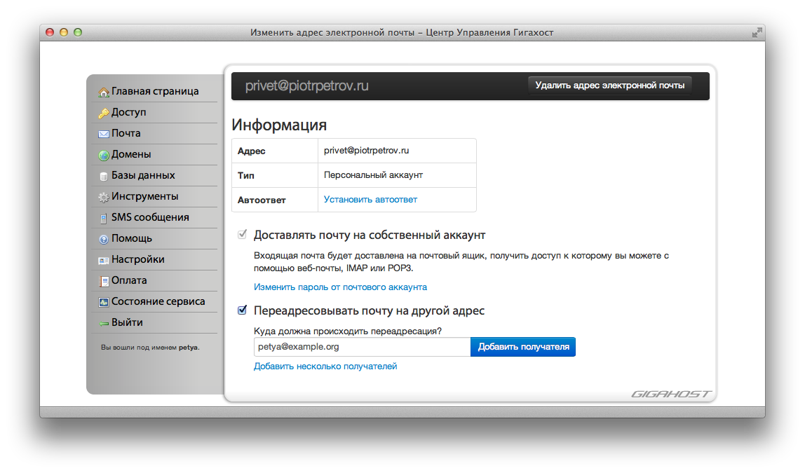
Task: Open Изменить пароль от почтового аккаунта link
Action: click(x=340, y=287)
